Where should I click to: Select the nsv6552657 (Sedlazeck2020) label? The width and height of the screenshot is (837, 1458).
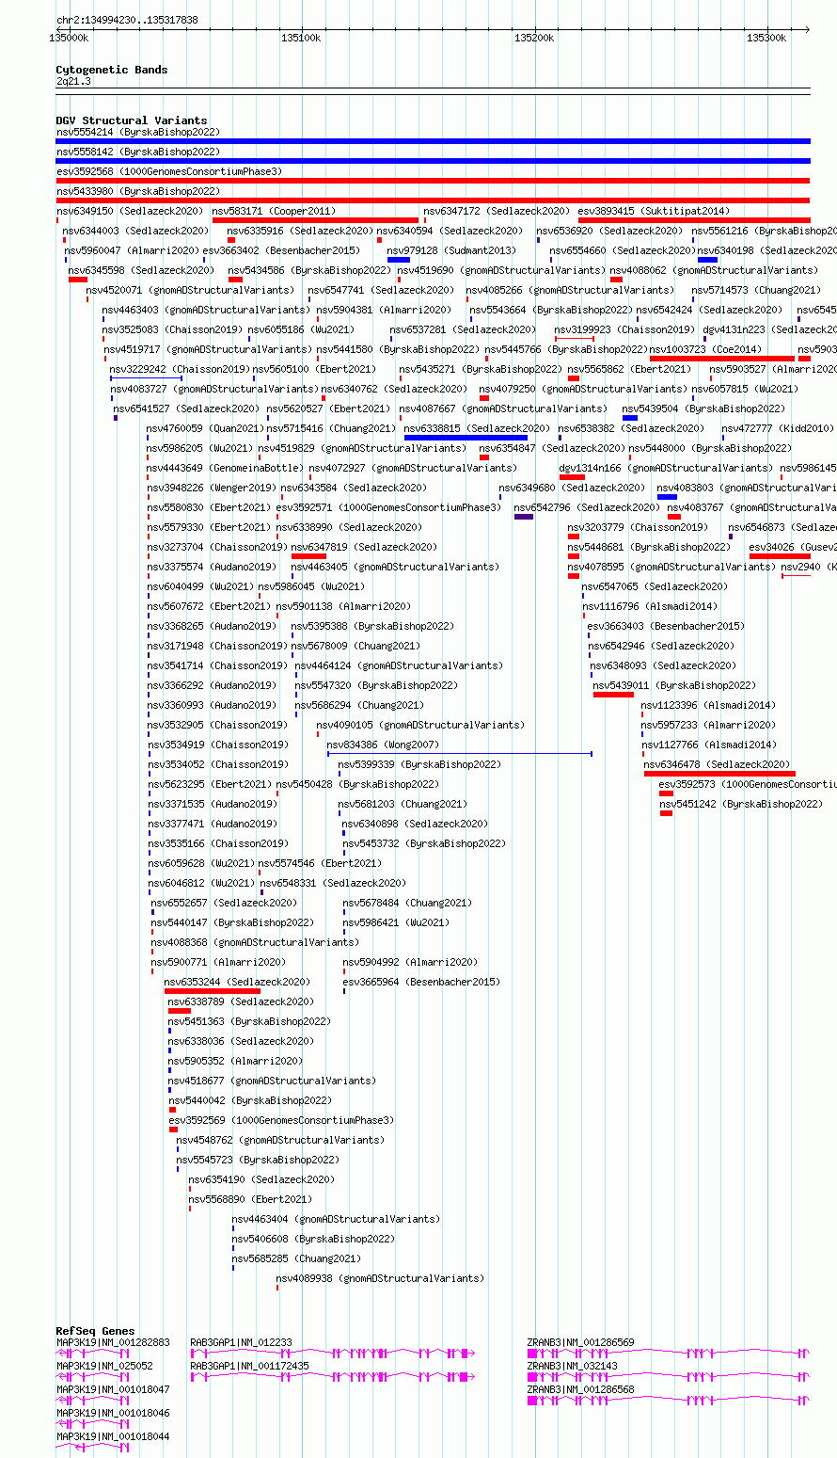[x=225, y=904]
